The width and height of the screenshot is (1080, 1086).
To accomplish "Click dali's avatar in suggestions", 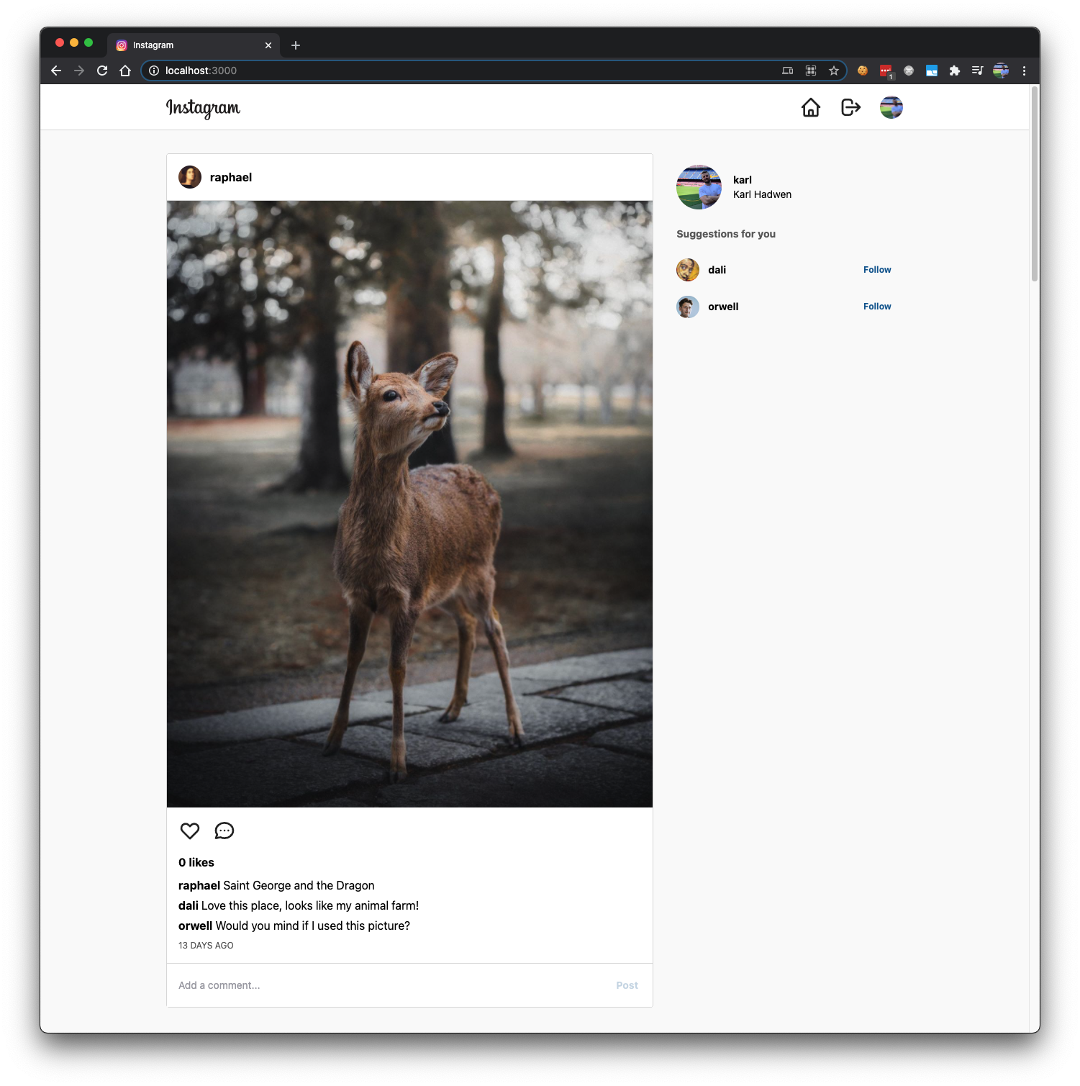I will [688, 270].
